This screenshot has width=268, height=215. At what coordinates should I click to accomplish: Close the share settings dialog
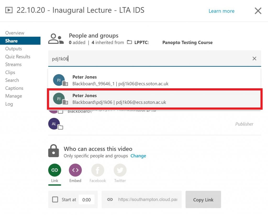point(258,11)
